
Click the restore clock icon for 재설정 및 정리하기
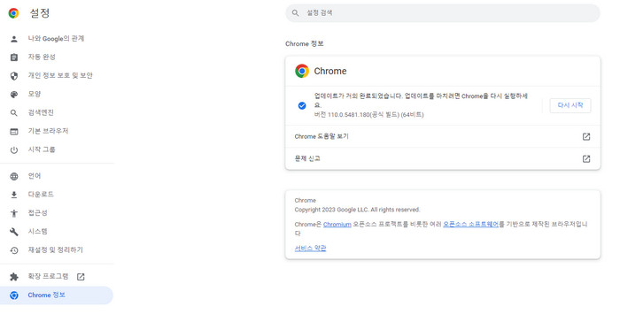(14, 250)
